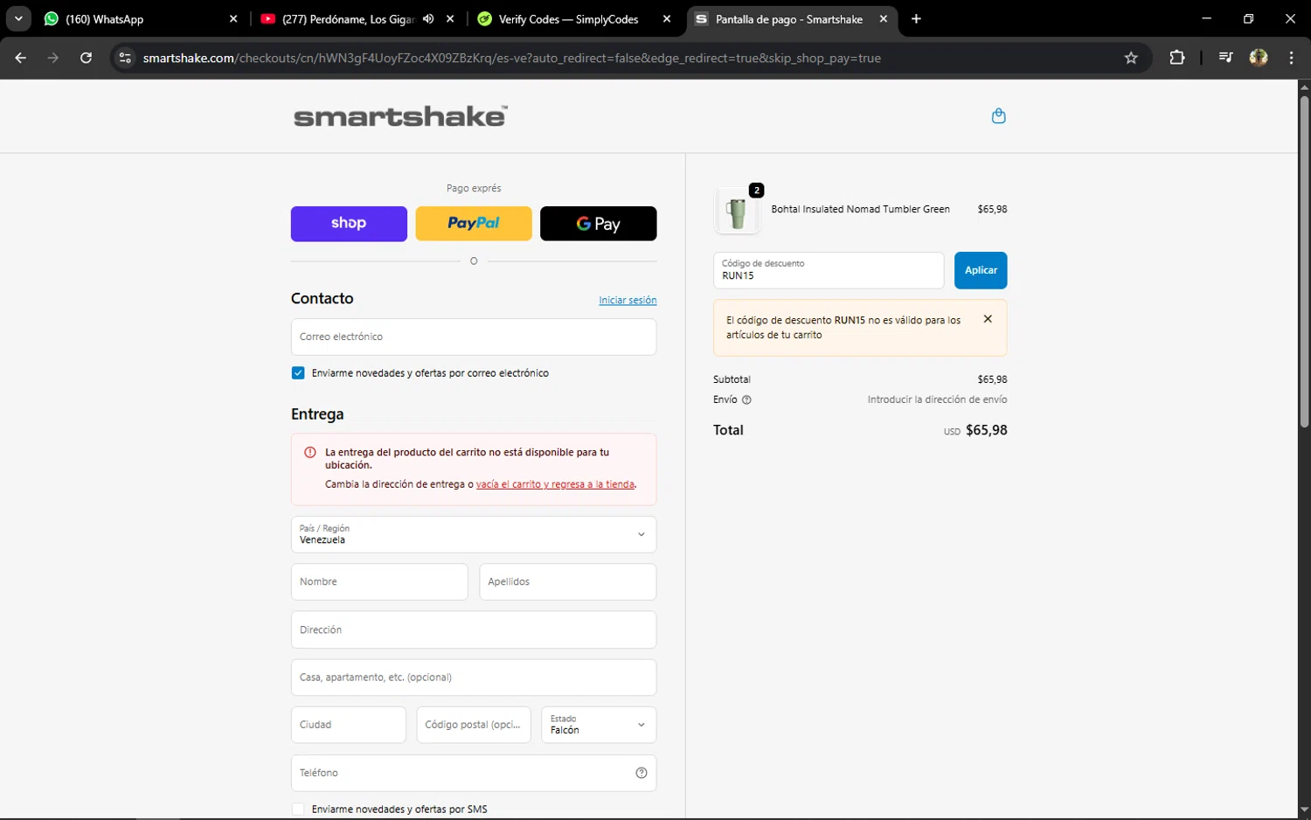Mute the YouTube tab audio icon
This screenshot has height=820, width=1311.
pos(428,19)
